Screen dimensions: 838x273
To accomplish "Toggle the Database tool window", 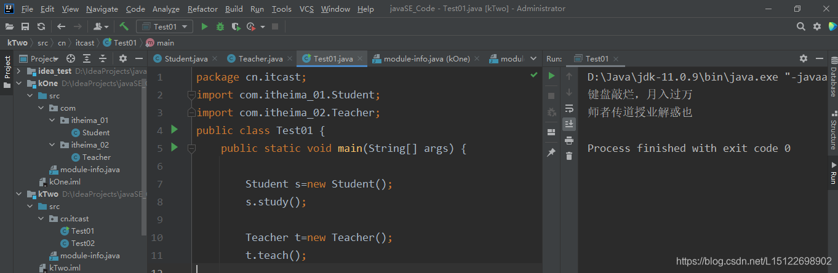I will click(x=832, y=77).
